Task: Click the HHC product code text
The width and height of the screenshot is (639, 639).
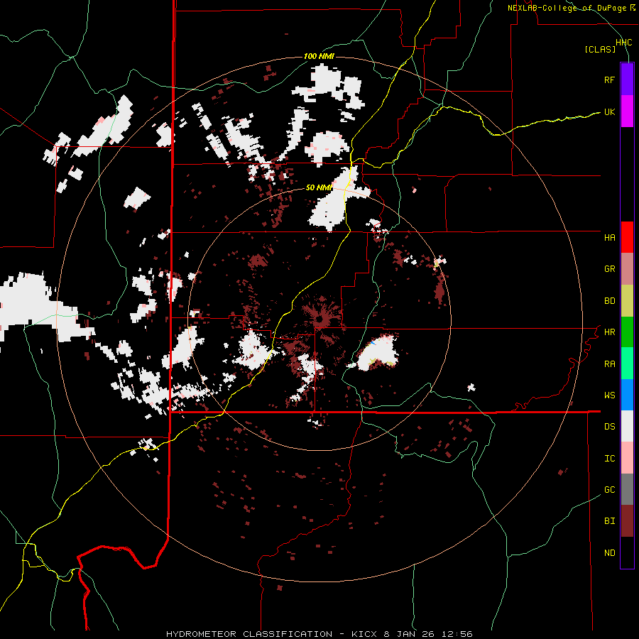Action: pos(623,43)
